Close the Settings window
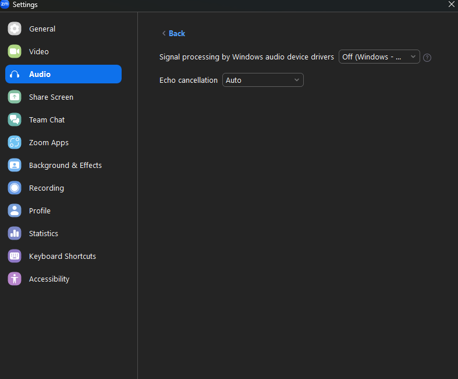The height and width of the screenshot is (379, 458). tap(451, 5)
